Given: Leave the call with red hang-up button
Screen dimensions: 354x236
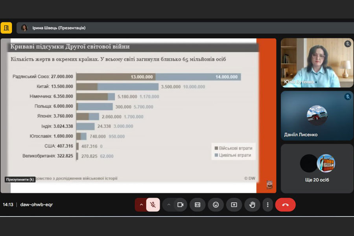Looking at the screenshot, I should tap(286, 205).
